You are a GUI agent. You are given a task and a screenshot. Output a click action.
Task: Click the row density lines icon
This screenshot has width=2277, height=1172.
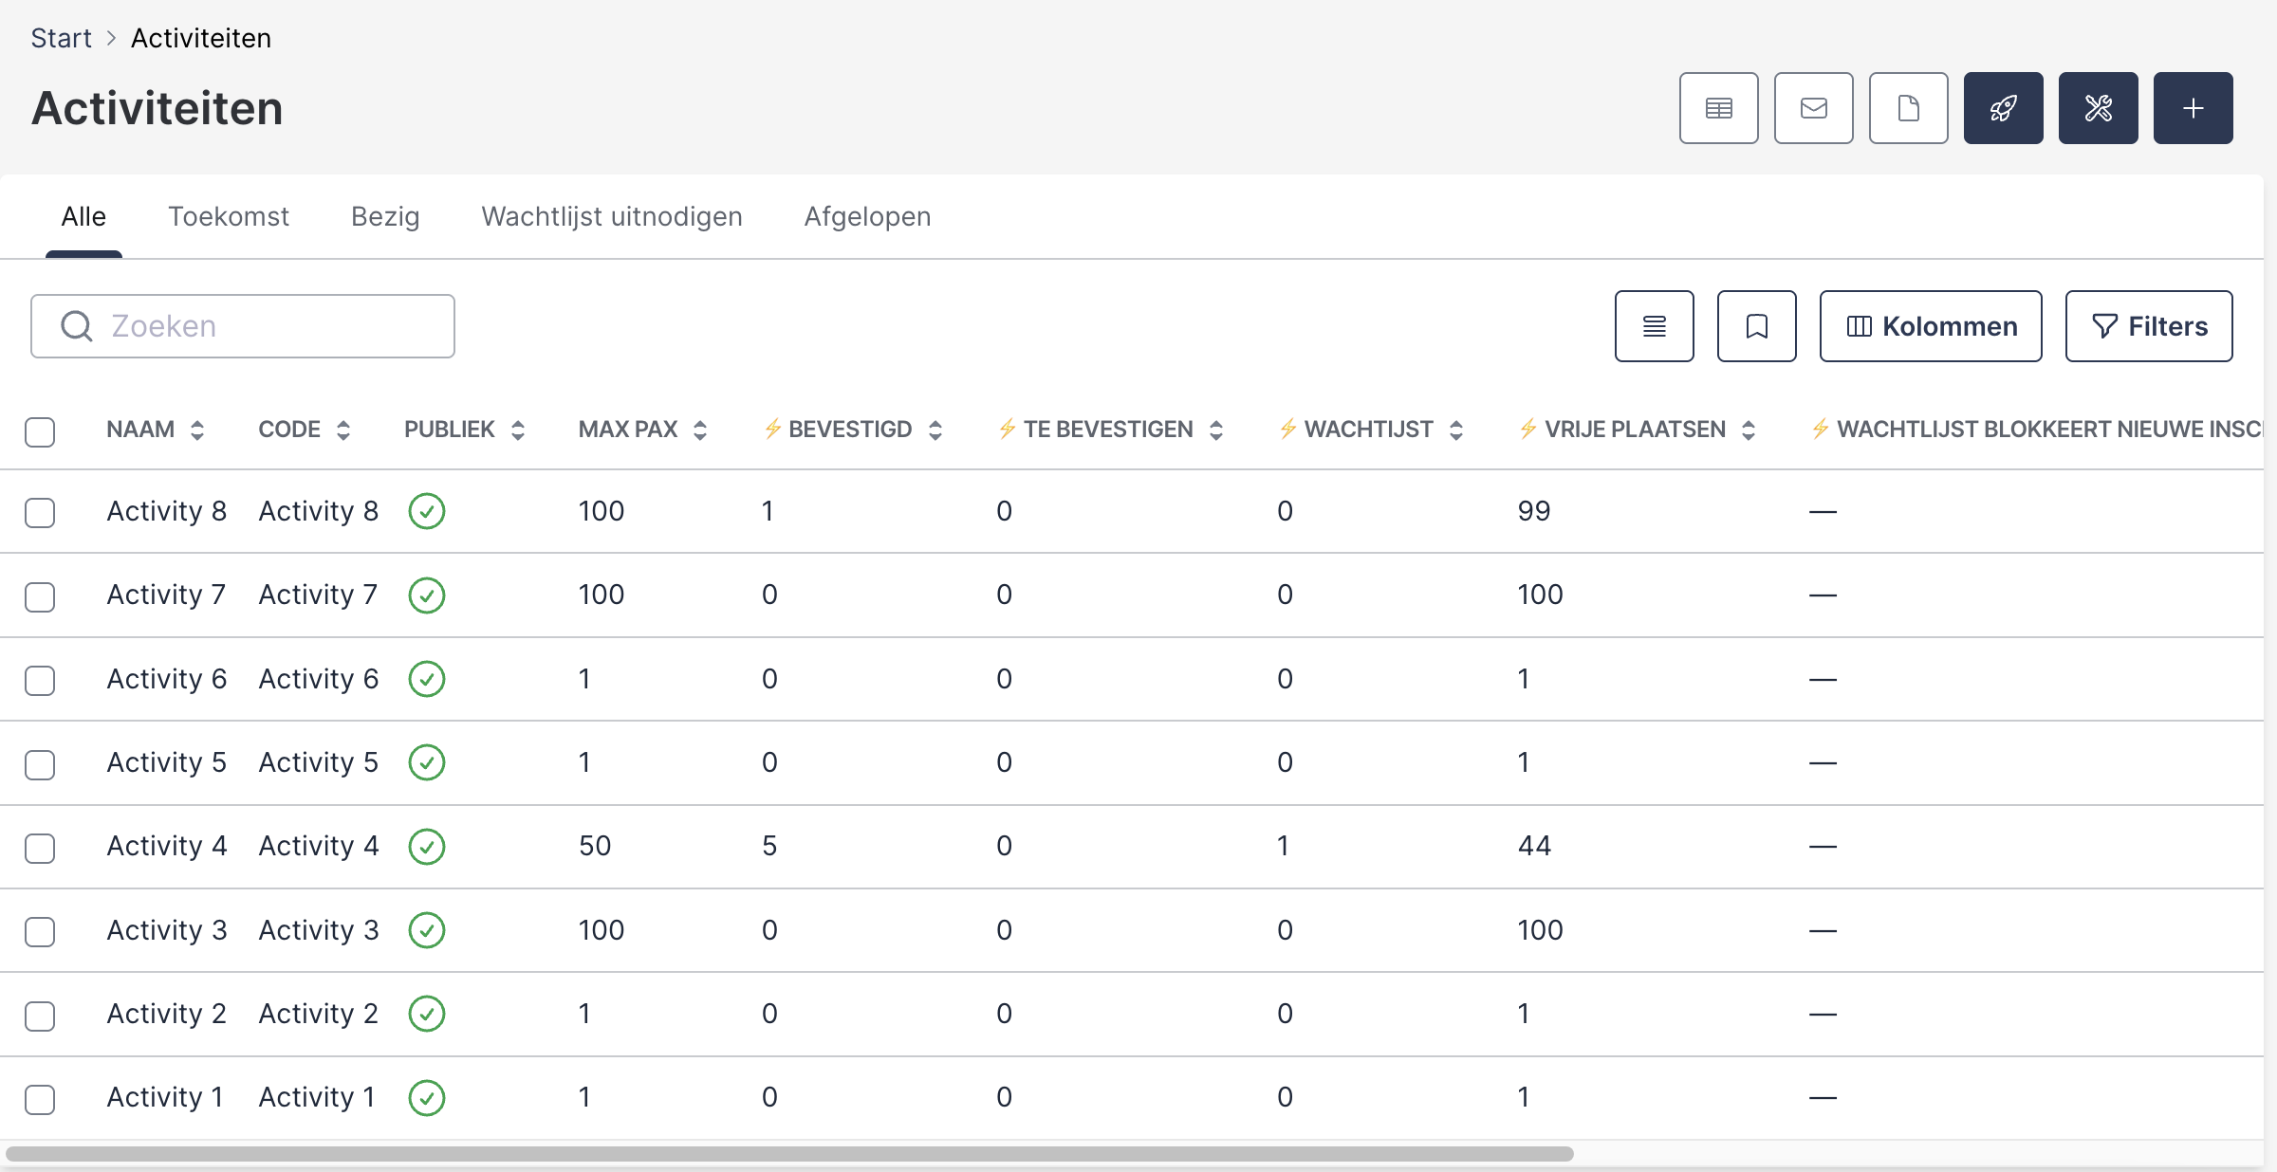coord(1654,326)
